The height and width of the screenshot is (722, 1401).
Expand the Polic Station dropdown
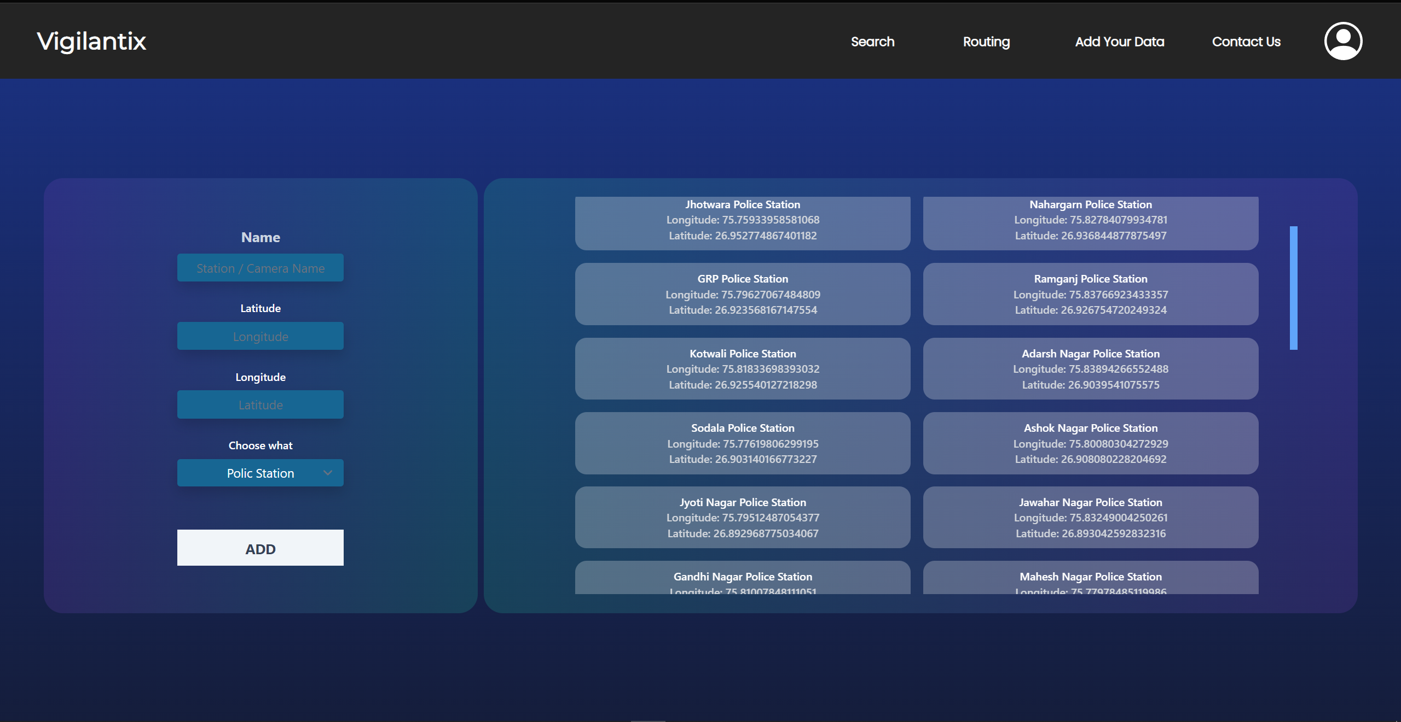(x=260, y=473)
